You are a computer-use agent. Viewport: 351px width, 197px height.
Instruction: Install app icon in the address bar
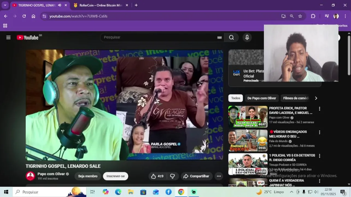tap(283, 16)
